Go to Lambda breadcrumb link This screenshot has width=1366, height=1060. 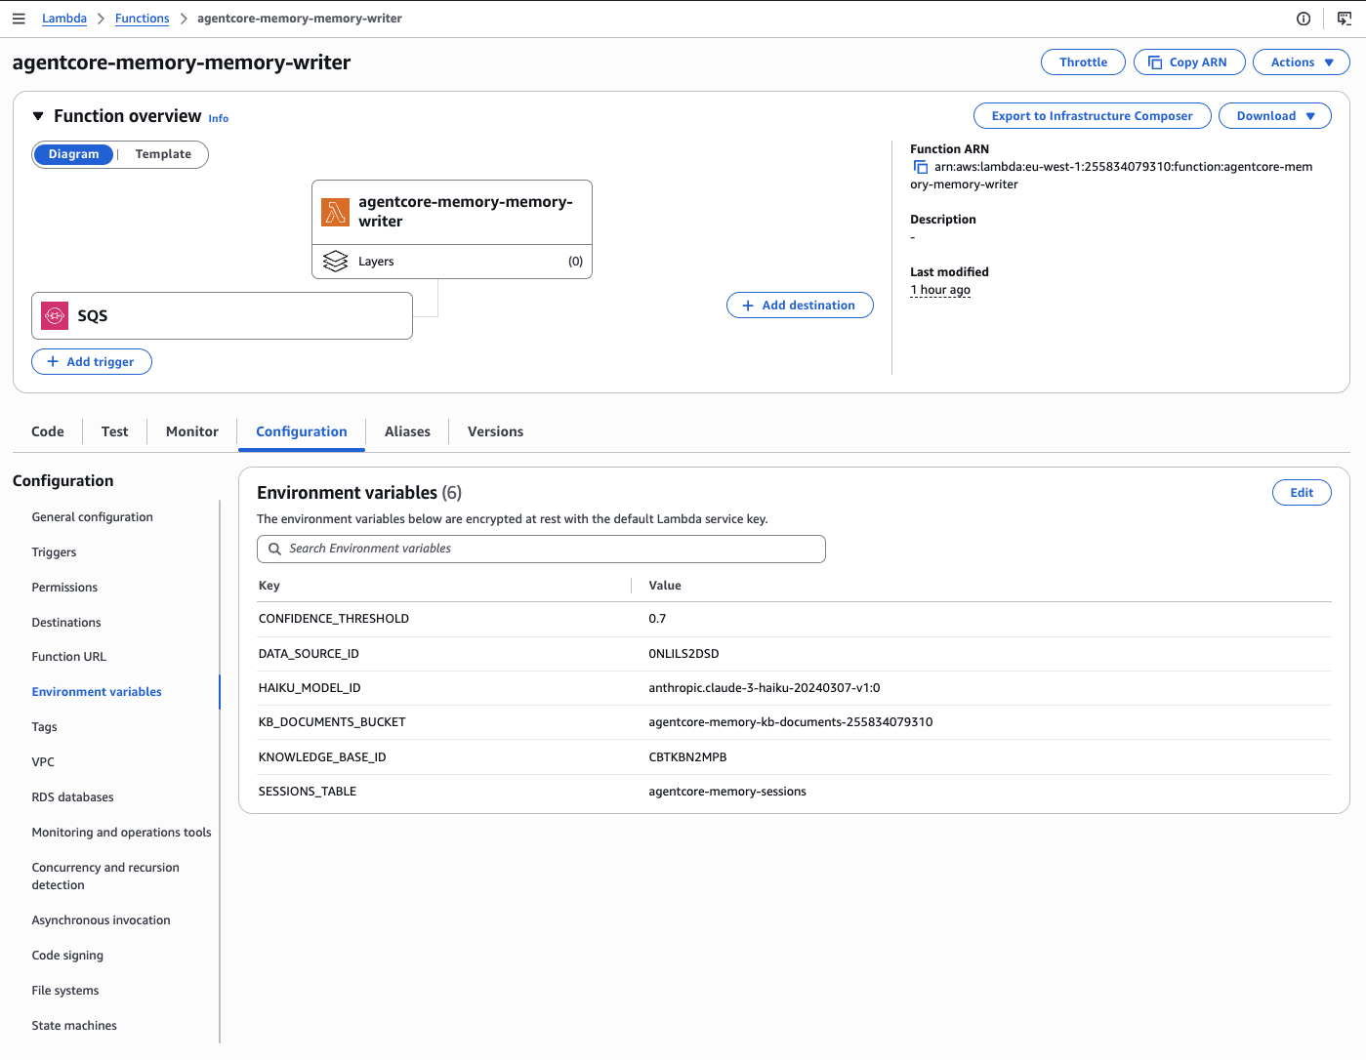tap(64, 19)
